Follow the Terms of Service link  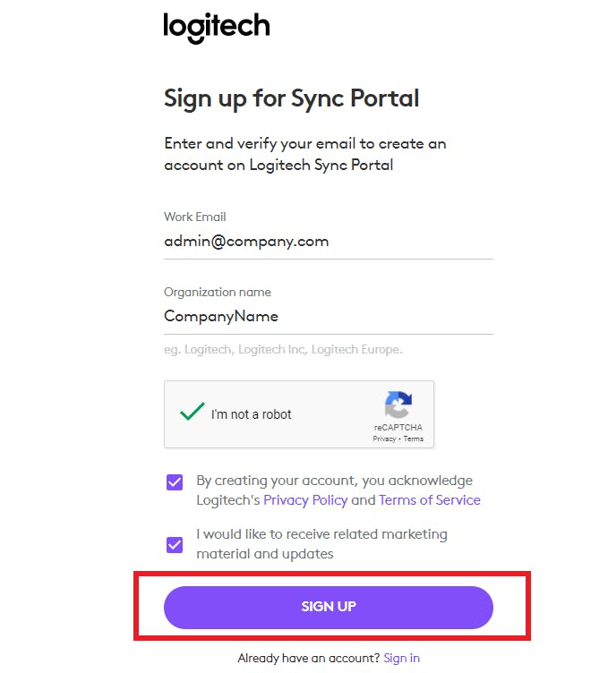click(430, 500)
